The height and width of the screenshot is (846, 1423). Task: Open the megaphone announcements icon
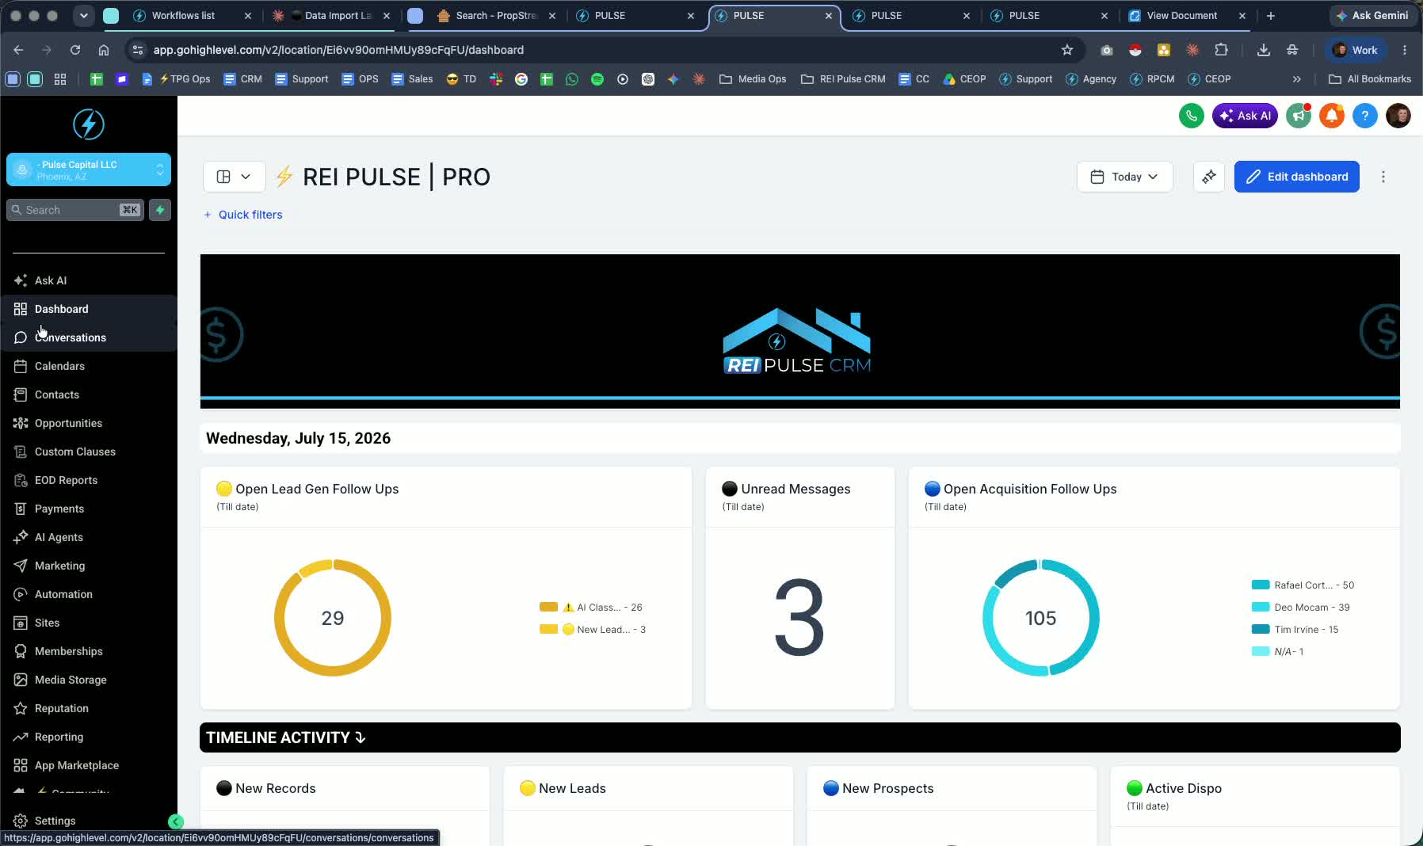point(1299,116)
